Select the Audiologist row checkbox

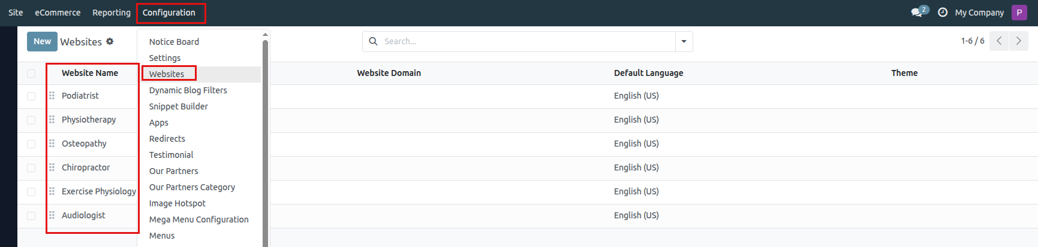click(x=31, y=216)
